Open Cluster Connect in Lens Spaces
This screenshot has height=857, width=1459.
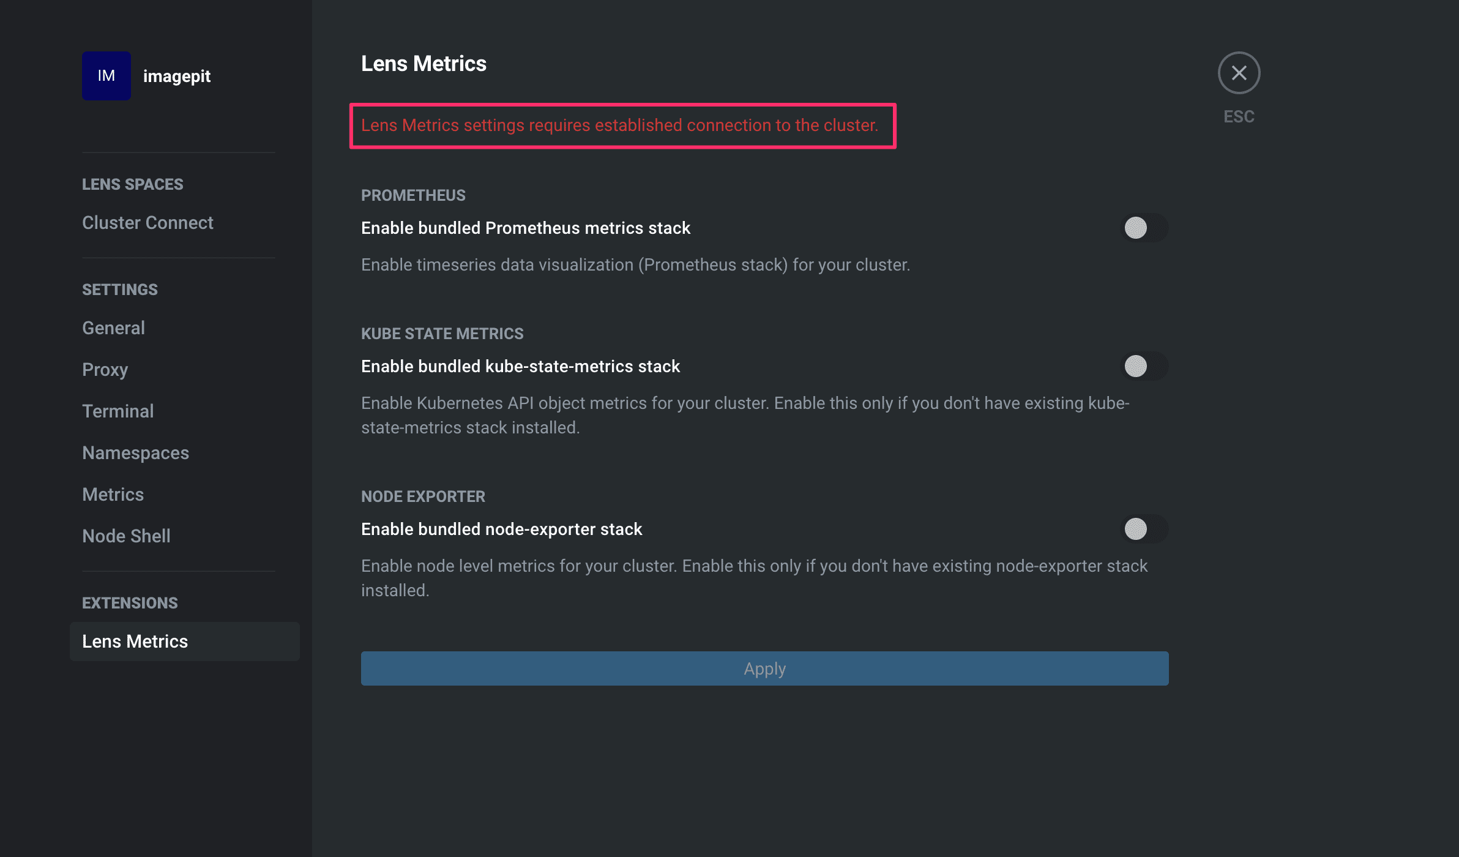pyautogui.click(x=147, y=223)
